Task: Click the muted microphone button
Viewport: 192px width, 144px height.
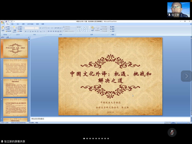Action: [x=172, y=132]
